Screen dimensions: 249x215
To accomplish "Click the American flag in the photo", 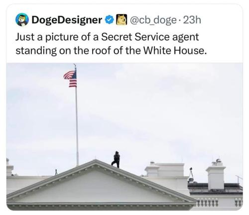I will click(x=70, y=79).
